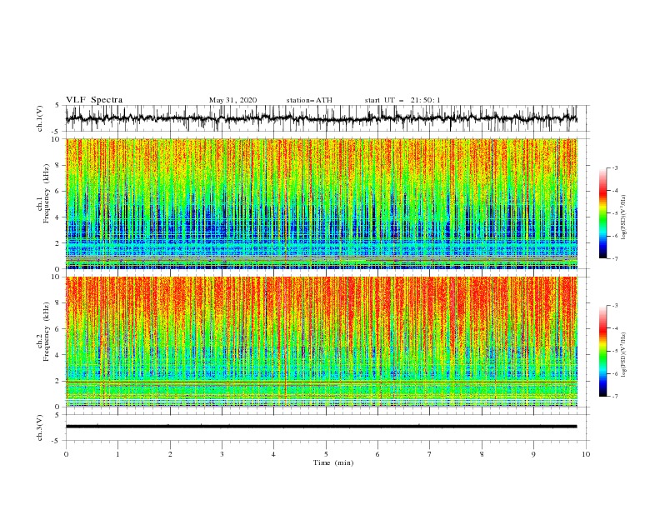Click the "2" kHz tick of the ch.1 spectrogram

point(59,242)
